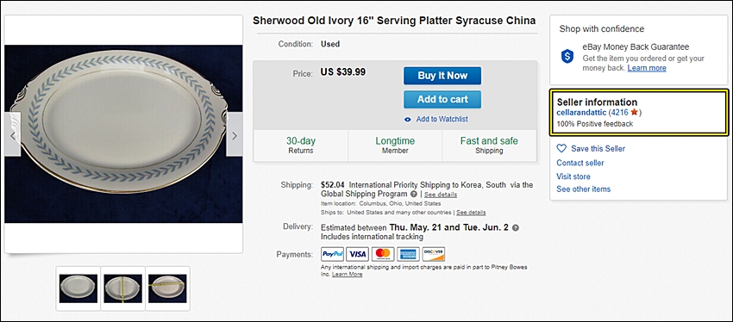Click the Mastercard payment icon
Viewport: 733px width, 322px height.
coord(383,254)
